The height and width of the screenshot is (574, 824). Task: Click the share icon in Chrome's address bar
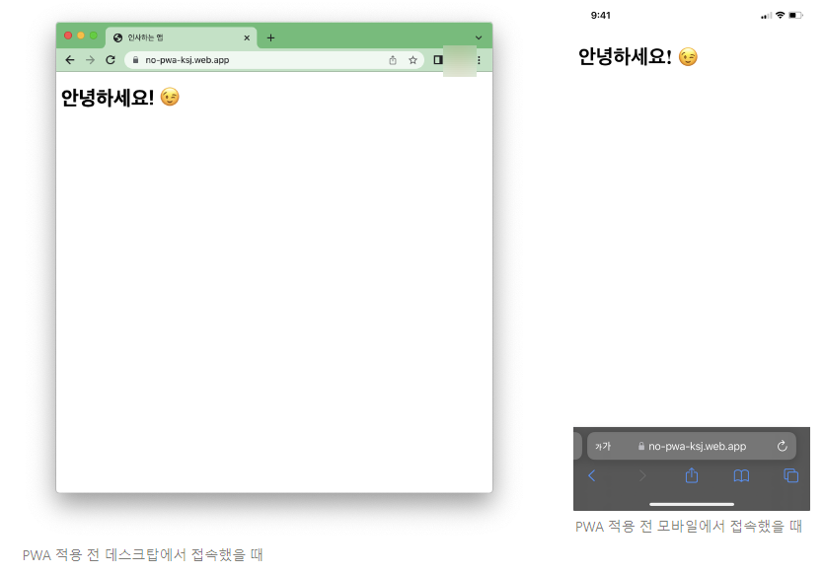(x=393, y=60)
